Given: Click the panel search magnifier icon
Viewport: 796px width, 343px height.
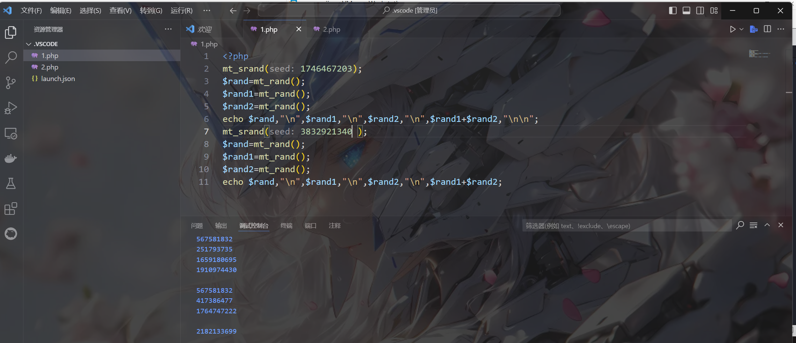Looking at the screenshot, I should point(740,225).
